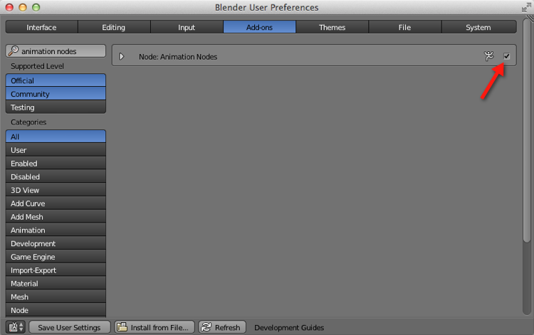Select the Add Curve category

click(56, 203)
